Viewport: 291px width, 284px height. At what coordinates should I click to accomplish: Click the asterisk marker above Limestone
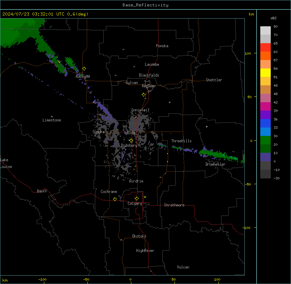[52, 117]
